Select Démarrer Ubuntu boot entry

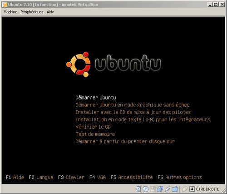click(x=96, y=98)
